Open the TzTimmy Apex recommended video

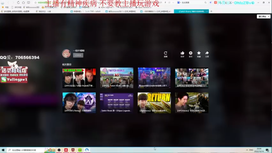[79, 103]
